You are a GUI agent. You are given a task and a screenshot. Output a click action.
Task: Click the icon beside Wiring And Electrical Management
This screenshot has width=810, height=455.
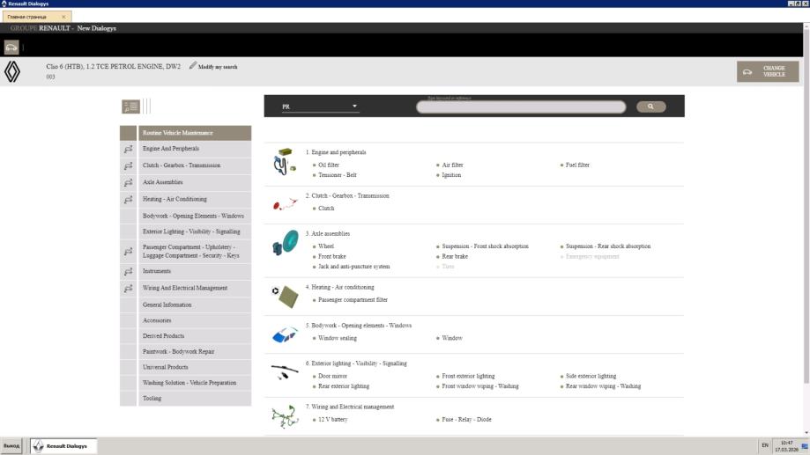129,289
